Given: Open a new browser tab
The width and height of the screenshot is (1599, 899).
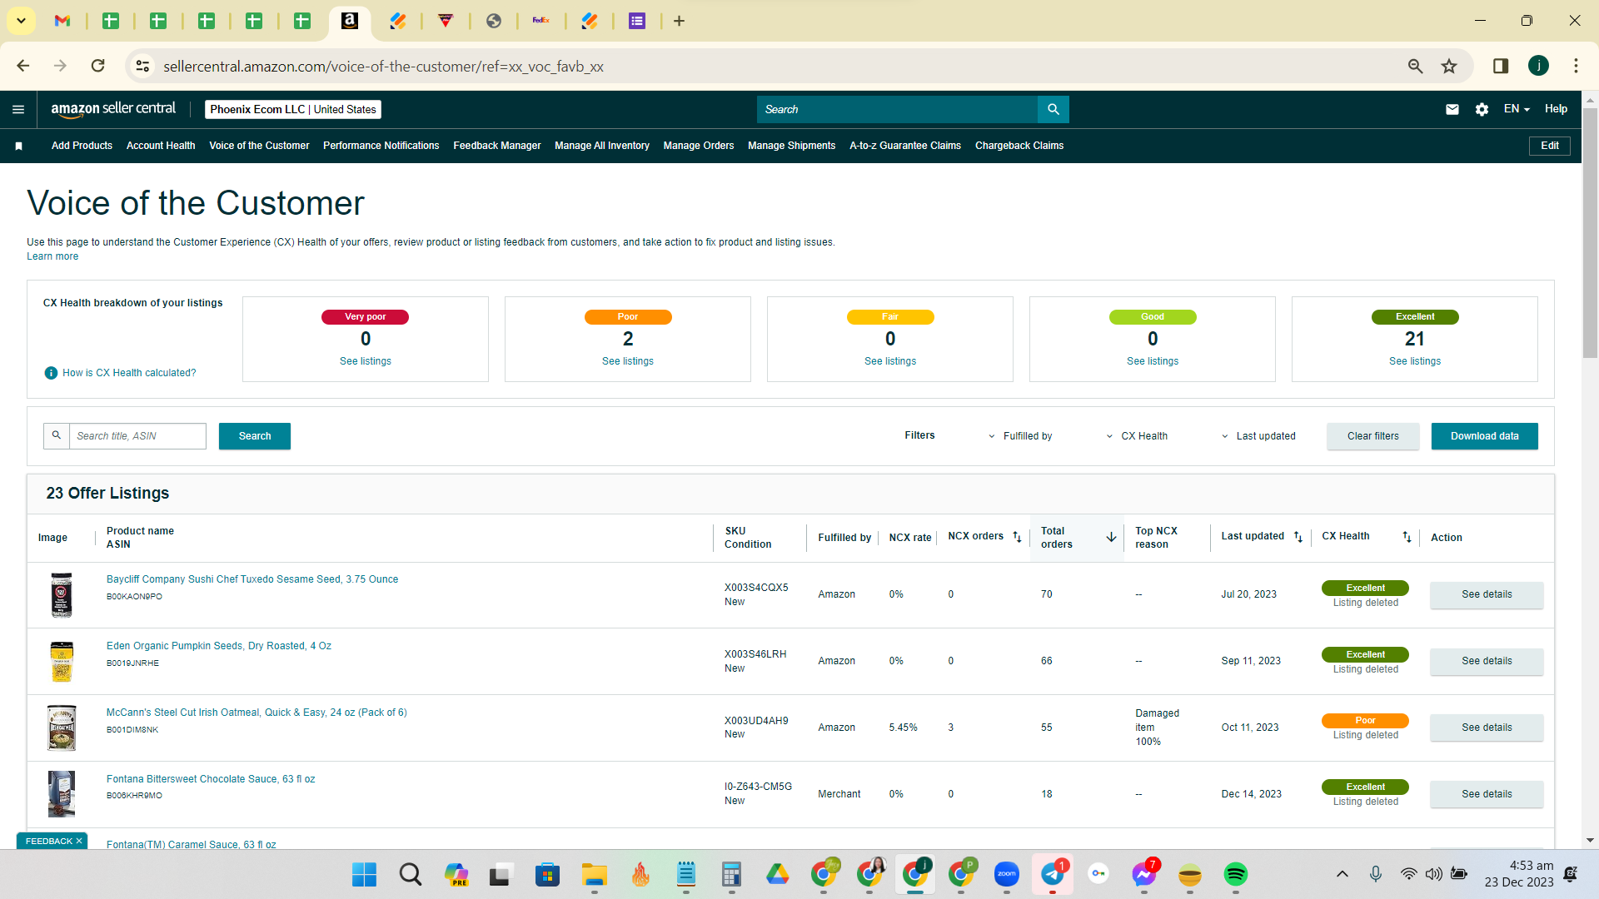Looking at the screenshot, I should click(680, 21).
